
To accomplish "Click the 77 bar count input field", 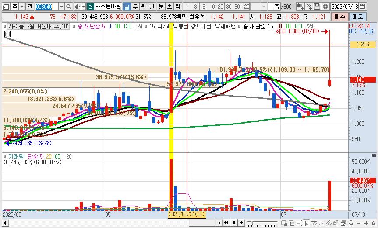I will (274, 7).
